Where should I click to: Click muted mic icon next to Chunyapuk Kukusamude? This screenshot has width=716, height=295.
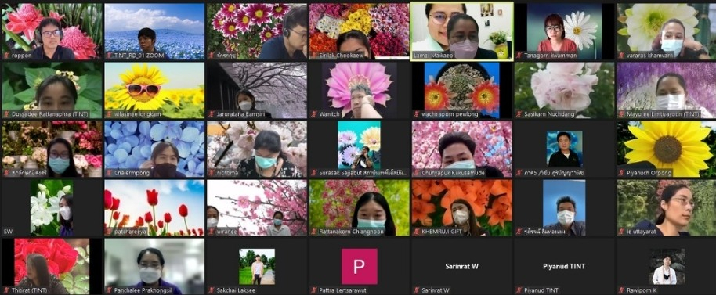click(417, 173)
